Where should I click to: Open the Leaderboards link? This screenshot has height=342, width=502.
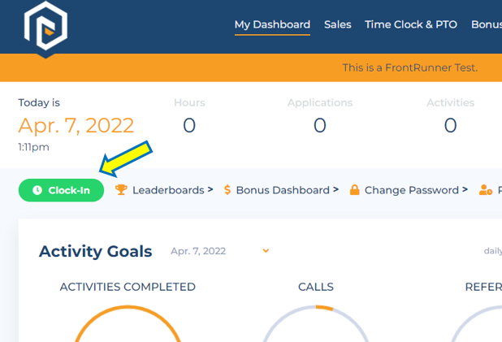click(x=168, y=190)
